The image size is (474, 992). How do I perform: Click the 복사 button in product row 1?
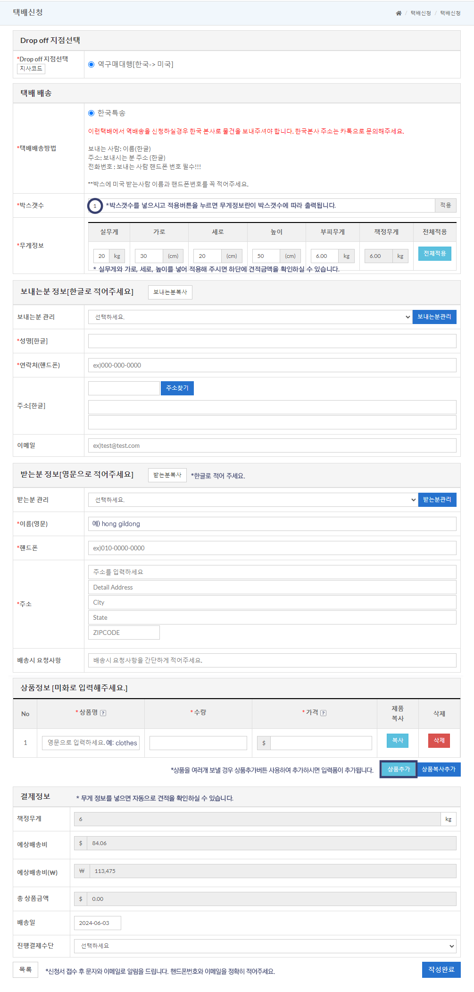[x=398, y=741]
